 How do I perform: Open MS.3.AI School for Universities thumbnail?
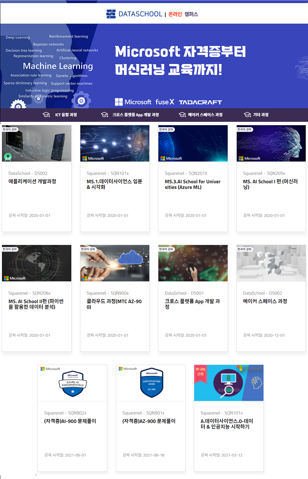click(193, 143)
